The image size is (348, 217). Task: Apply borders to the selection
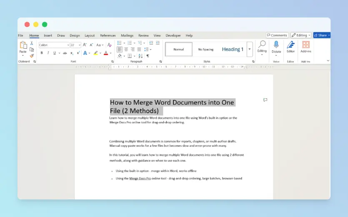click(130, 56)
